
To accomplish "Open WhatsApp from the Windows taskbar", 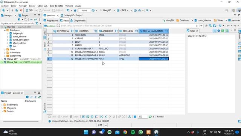I will (x=140, y=132).
